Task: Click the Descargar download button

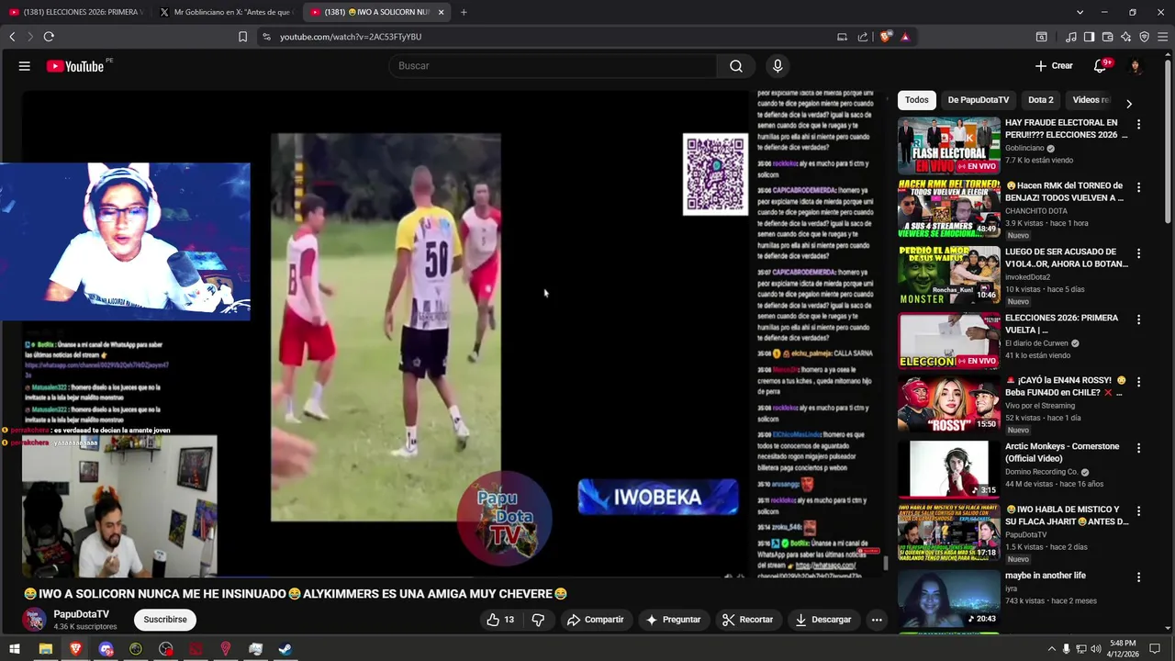Action: [x=823, y=620]
